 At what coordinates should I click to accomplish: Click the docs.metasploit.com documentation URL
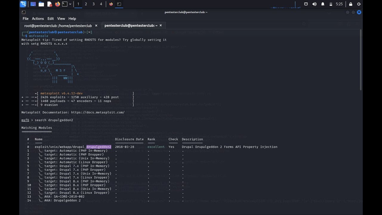(98, 113)
